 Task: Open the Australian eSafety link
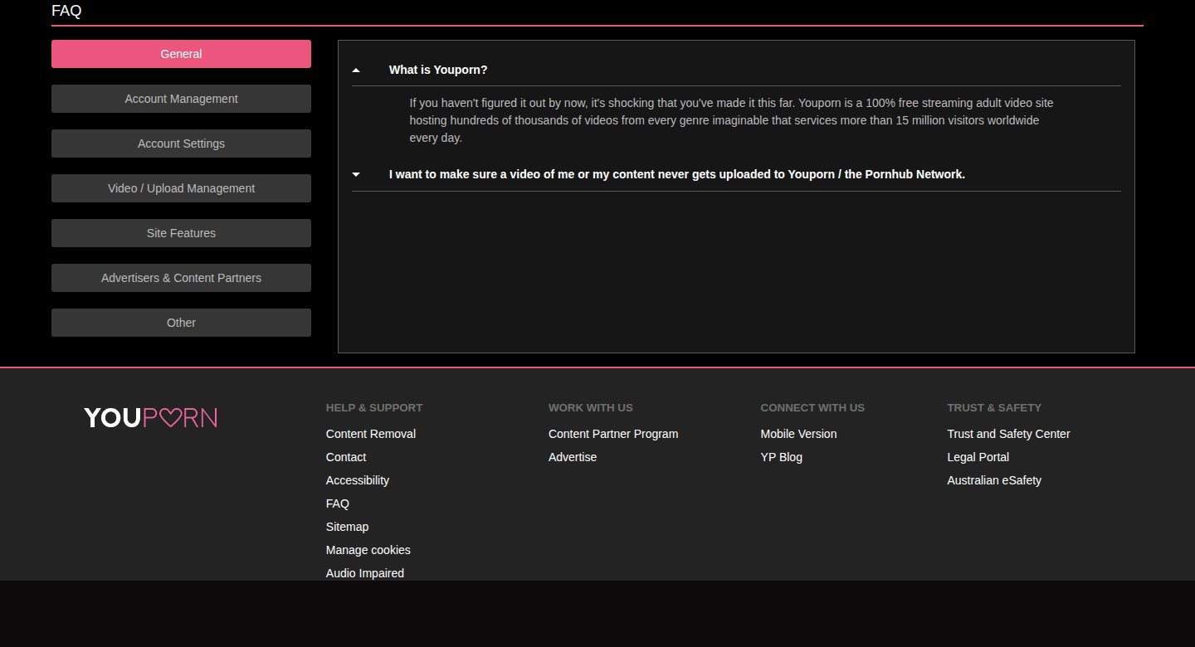[x=994, y=480]
